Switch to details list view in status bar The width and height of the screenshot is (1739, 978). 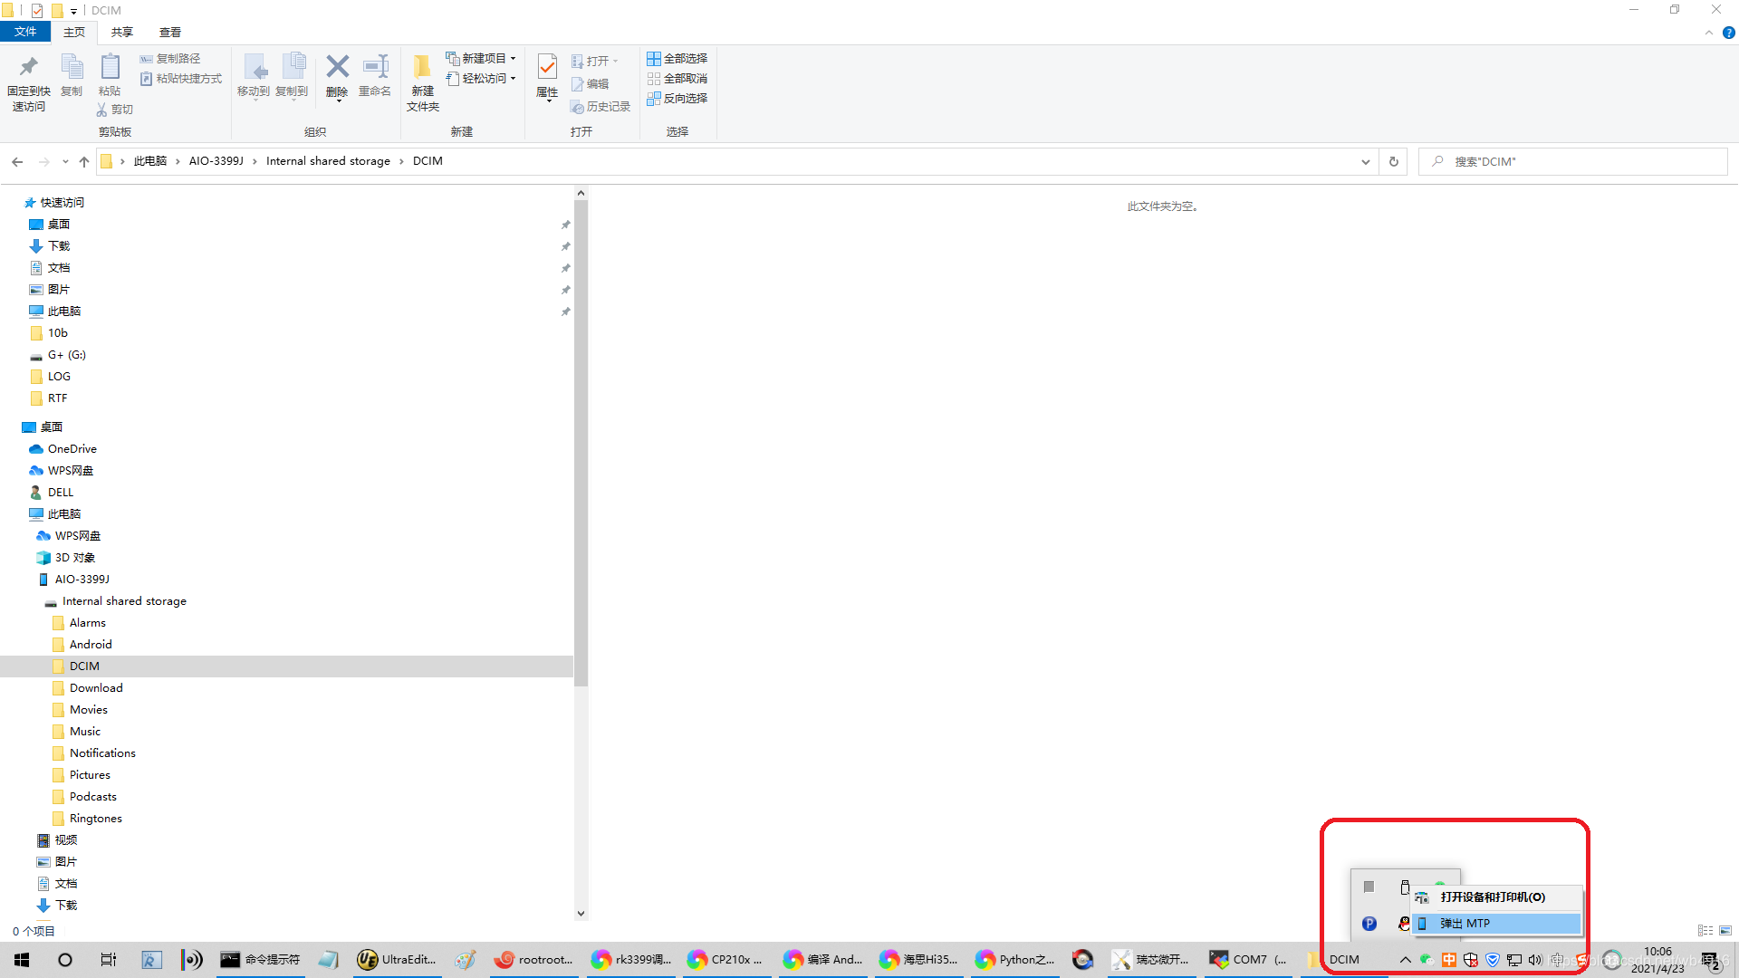click(x=1705, y=930)
